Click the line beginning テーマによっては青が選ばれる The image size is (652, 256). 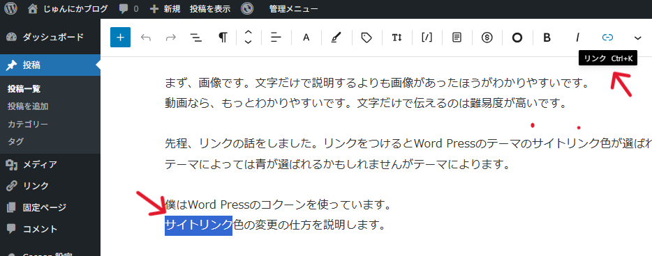pyautogui.click(x=337, y=164)
